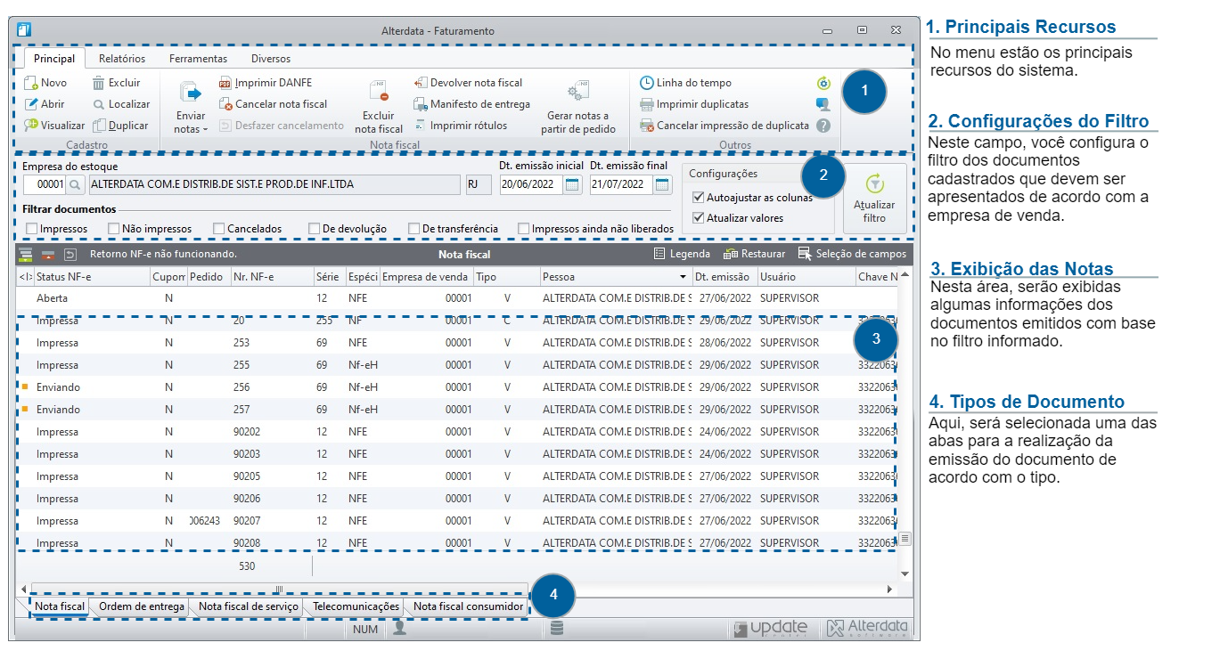Check Impressos ainda não liberados
Viewport: 1228px width, 659px height.
click(x=524, y=229)
